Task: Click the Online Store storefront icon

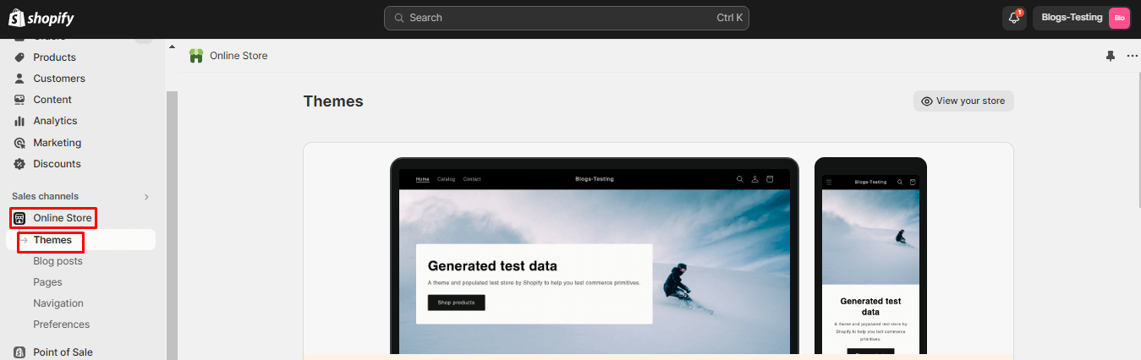Action: pyautogui.click(x=19, y=218)
